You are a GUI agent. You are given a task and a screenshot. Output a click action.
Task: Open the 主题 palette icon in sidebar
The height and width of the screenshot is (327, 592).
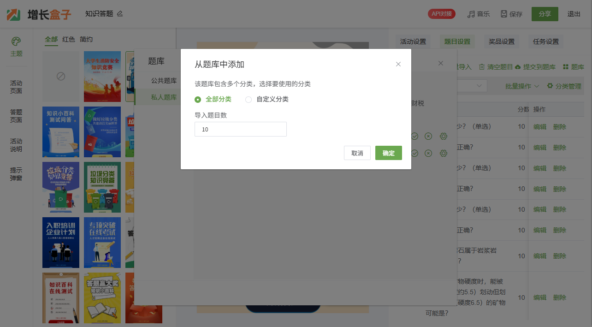(x=16, y=42)
